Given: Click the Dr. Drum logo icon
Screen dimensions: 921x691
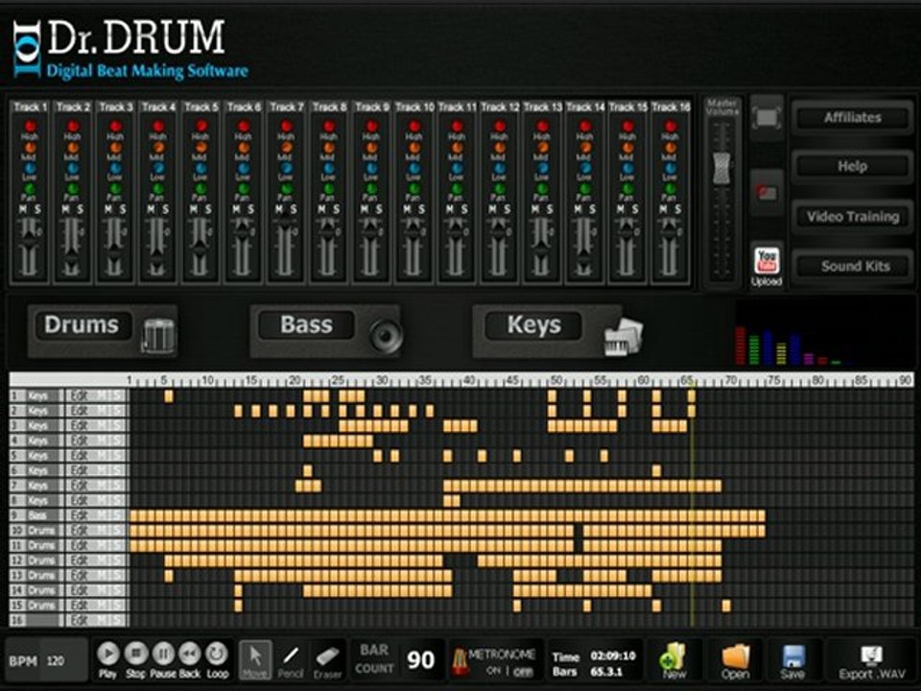Looking at the screenshot, I should point(28,48).
